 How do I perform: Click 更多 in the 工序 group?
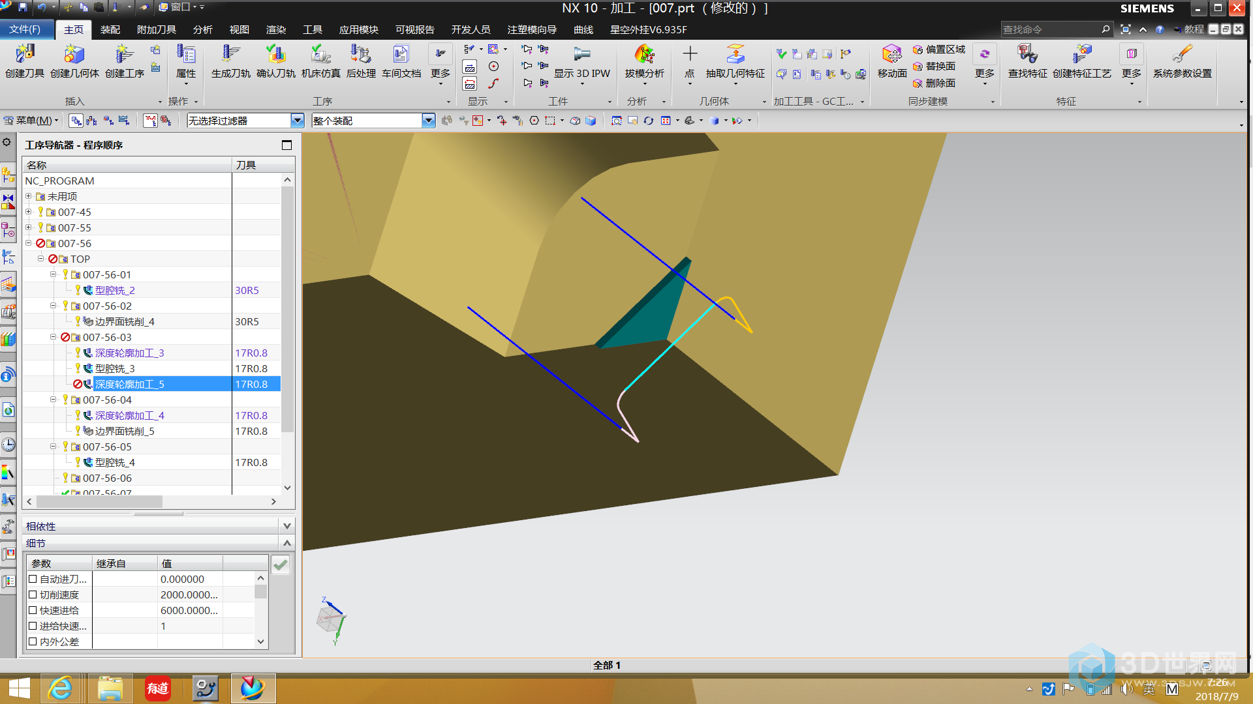[x=441, y=64]
